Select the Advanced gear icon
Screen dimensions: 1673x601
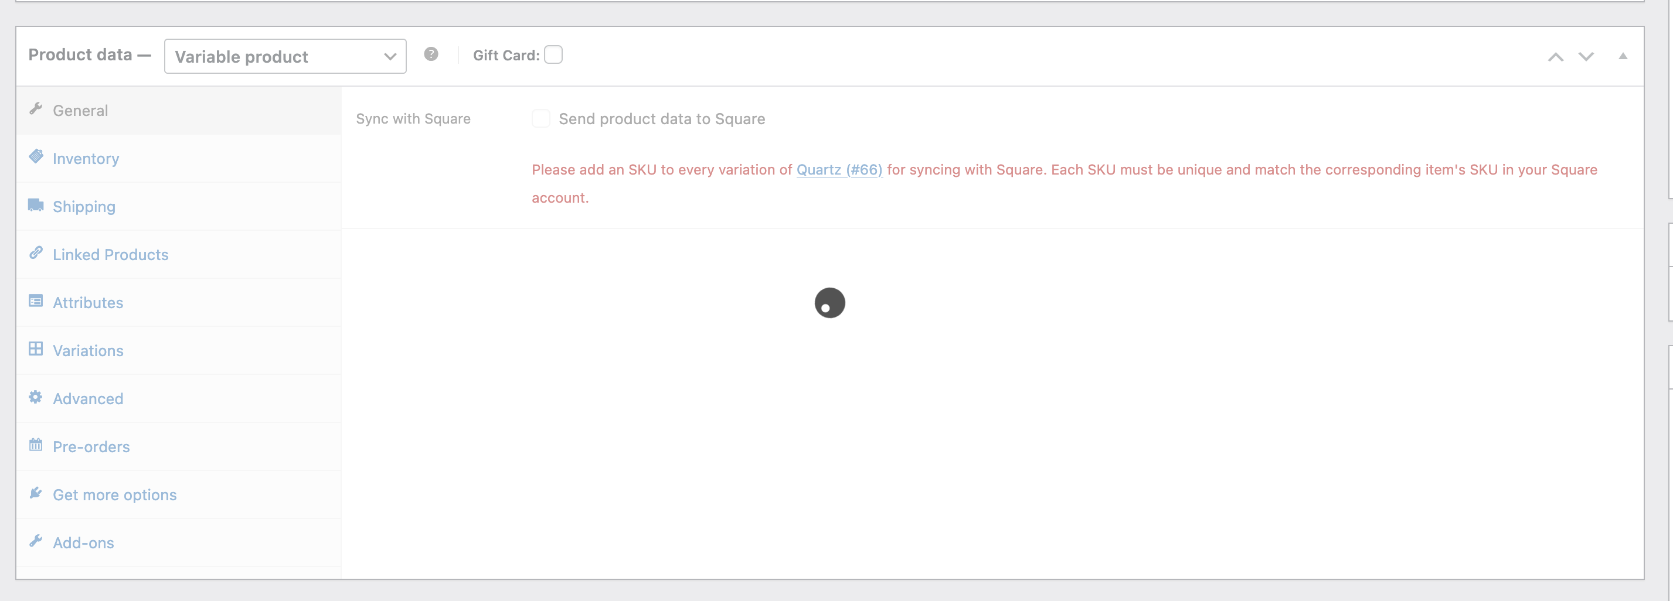(36, 397)
